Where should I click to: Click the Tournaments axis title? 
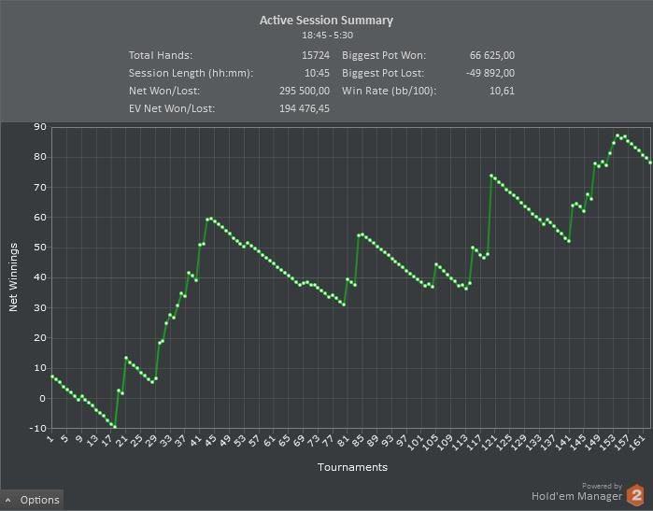pos(352,467)
